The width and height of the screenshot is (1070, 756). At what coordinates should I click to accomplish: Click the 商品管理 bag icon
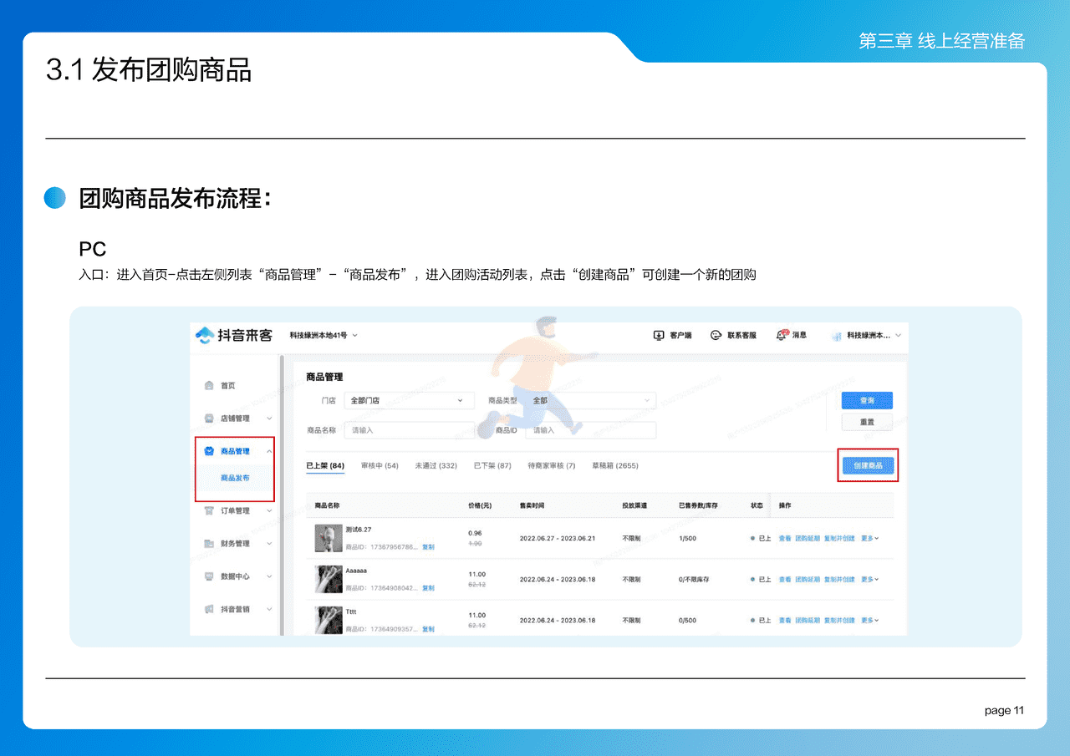pos(209,451)
